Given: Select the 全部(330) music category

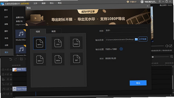Looking at the screenshot, I should [x=20, y=17].
